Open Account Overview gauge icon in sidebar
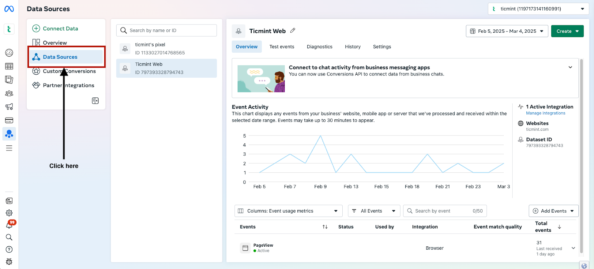594x269 pixels. click(x=9, y=53)
